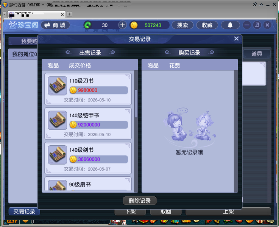Click the window pin icon

click(255, 5)
